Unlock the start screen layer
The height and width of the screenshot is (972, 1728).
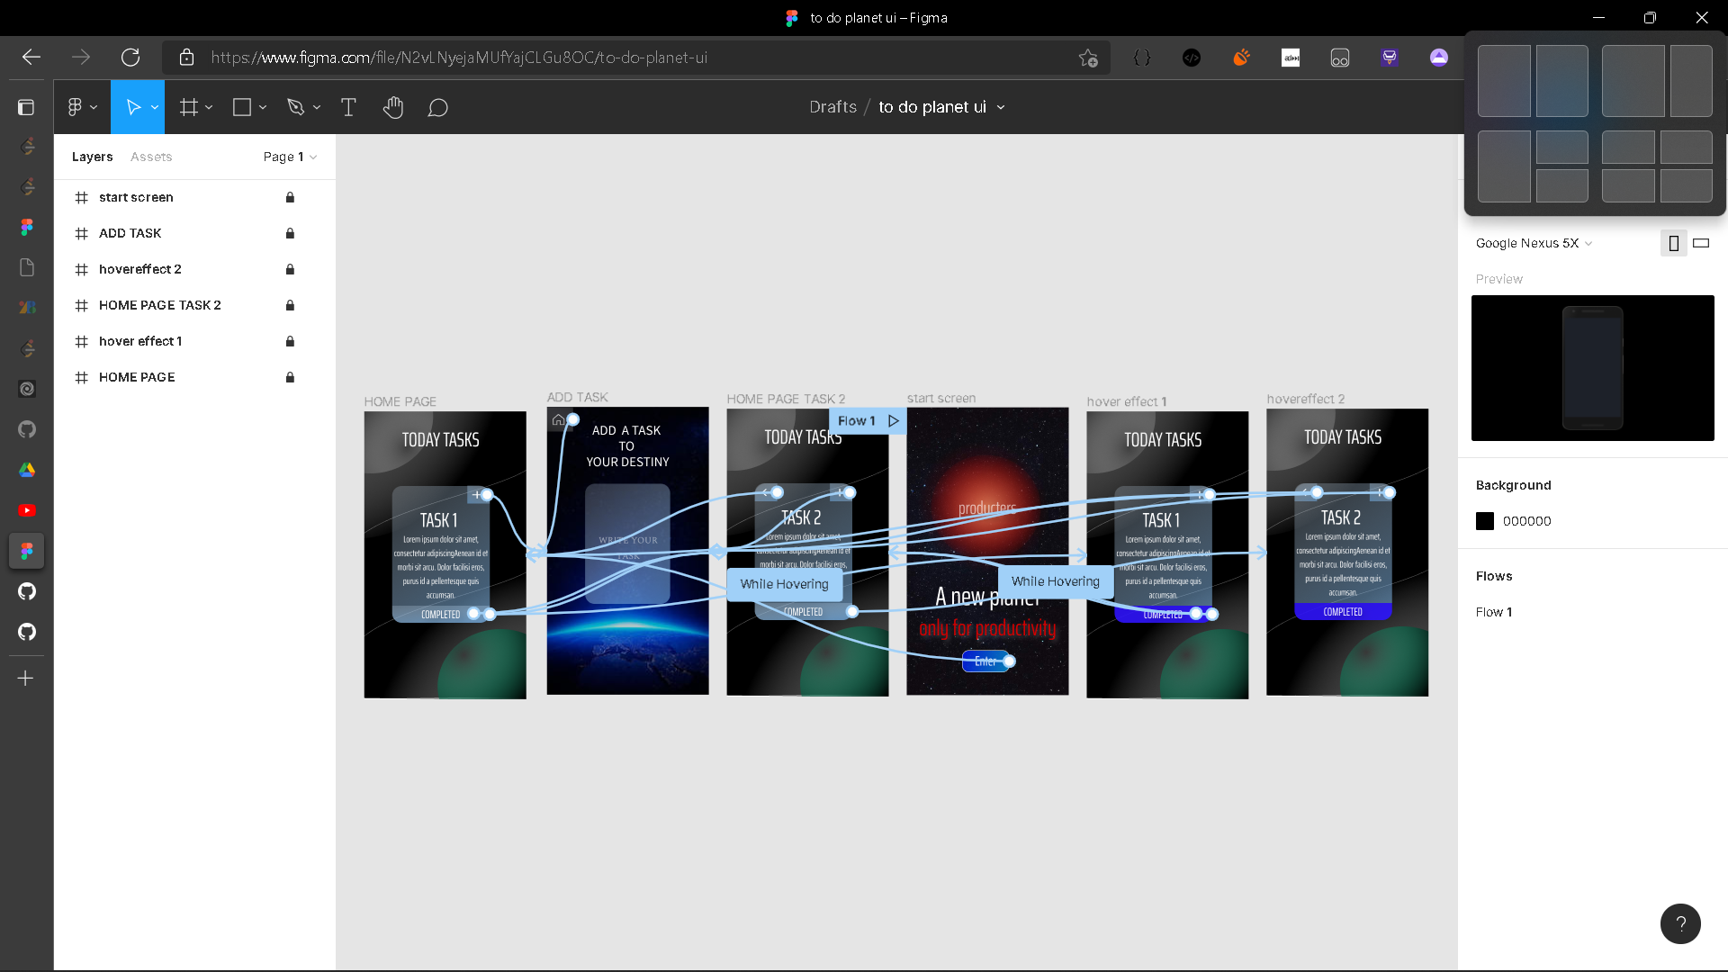coord(290,197)
